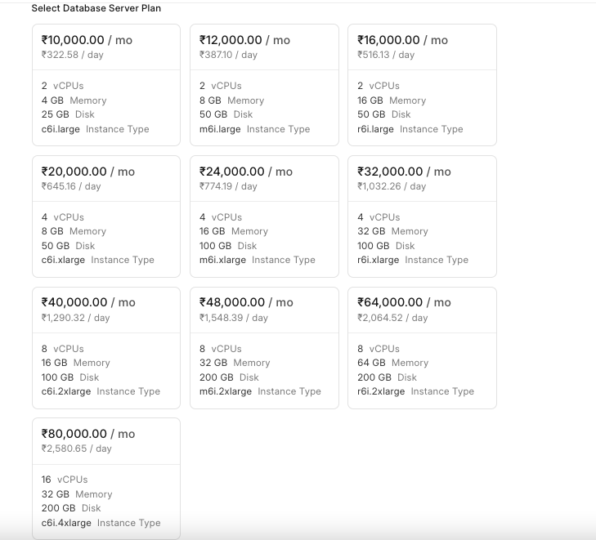Click the c6i.large Instance Type label
This screenshot has height=540, width=596.
tap(95, 129)
